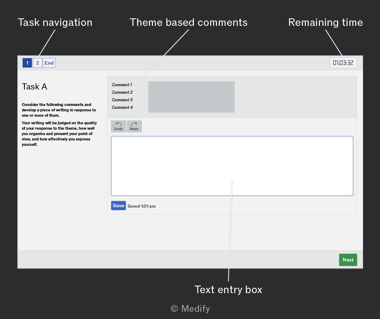This screenshot has height=319, width=380.
Task: Select Comment 3
Action: 122,100
